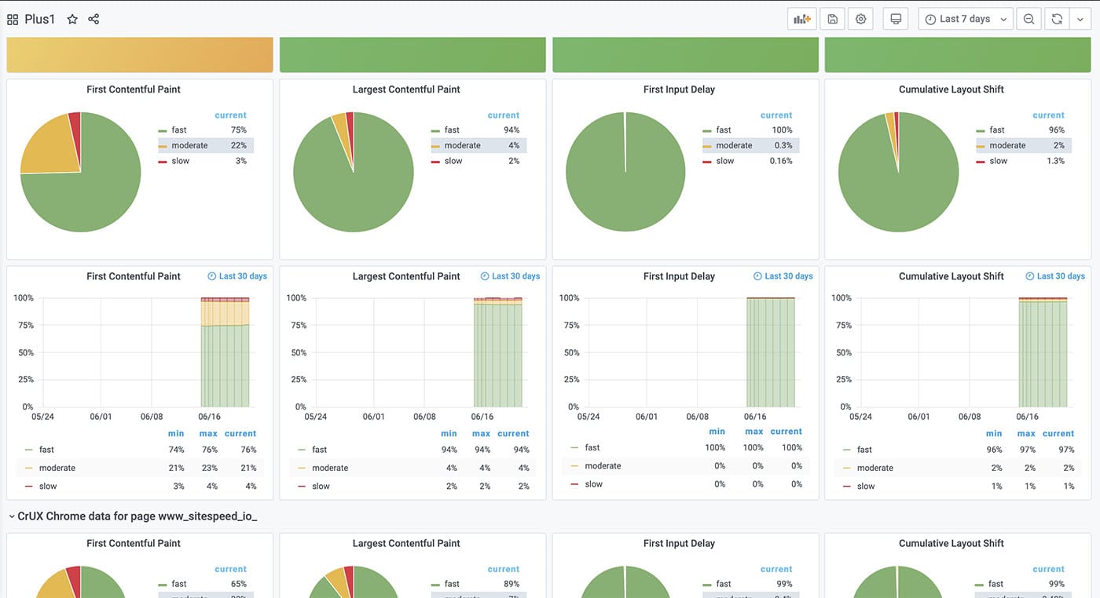Viewport: 1100px width, 598px height.
Task: Click the 1.3% slow value in Cumulative Layout Shift pie
Action: (1055, 161)
